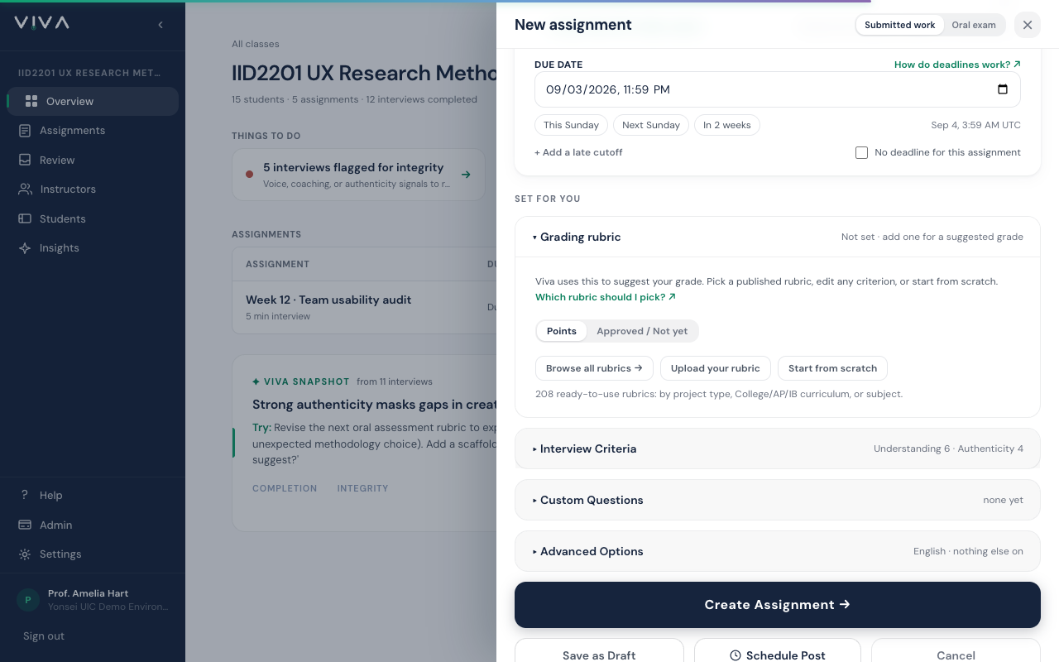
Task: Select Approved / Not yet grading mode
Action: click(x=642, y=331)
